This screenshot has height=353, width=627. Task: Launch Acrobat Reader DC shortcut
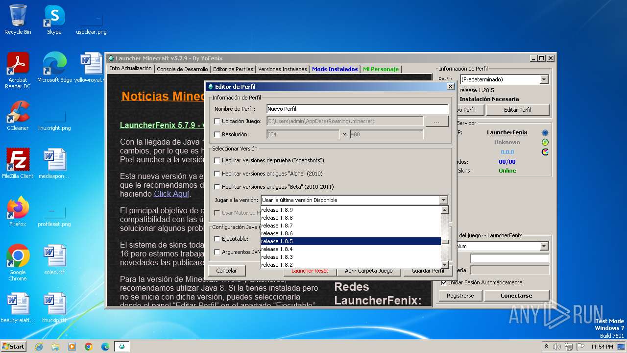(x=18, y=71)
